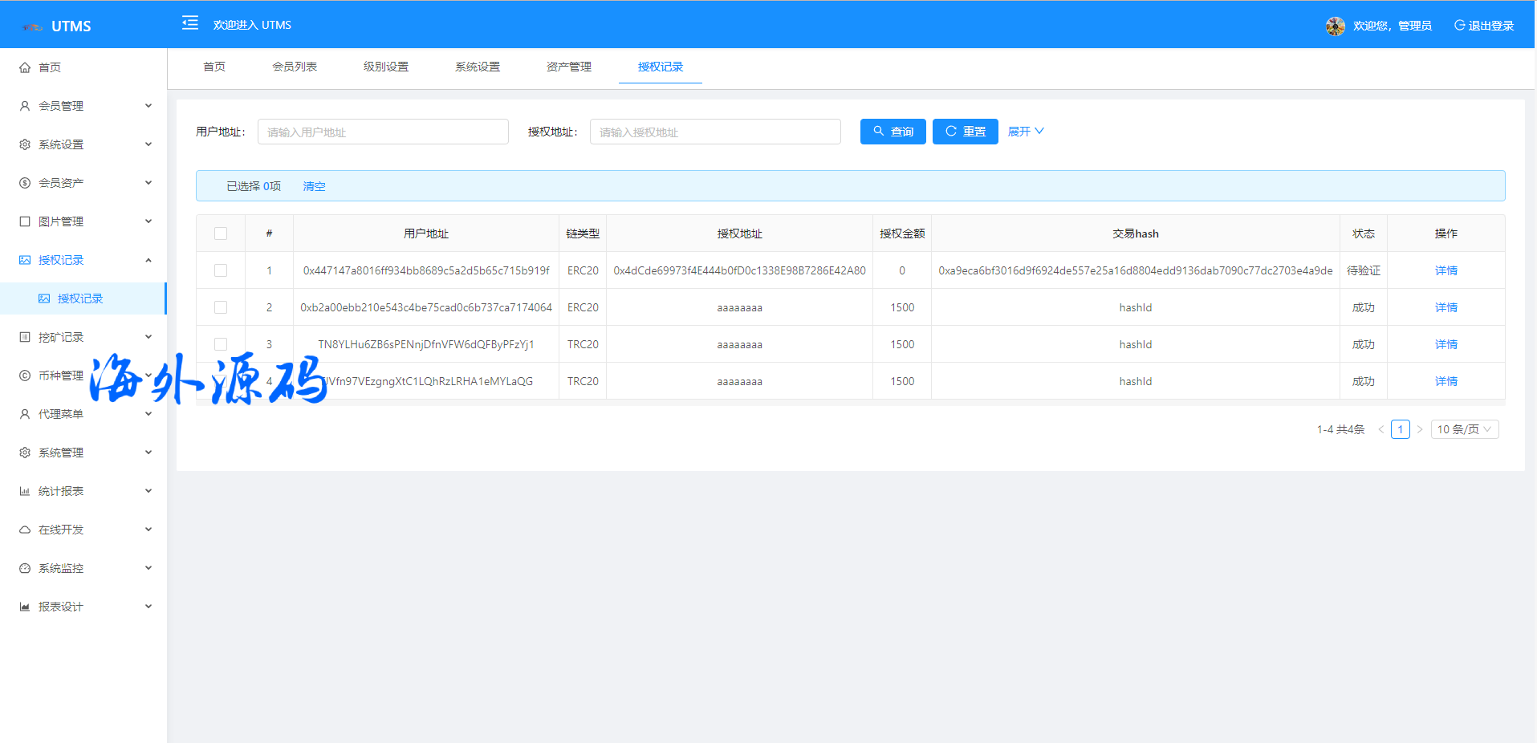Click the 系统设置 gear icon
This screenshot has width=1537, height=743.
25,144
